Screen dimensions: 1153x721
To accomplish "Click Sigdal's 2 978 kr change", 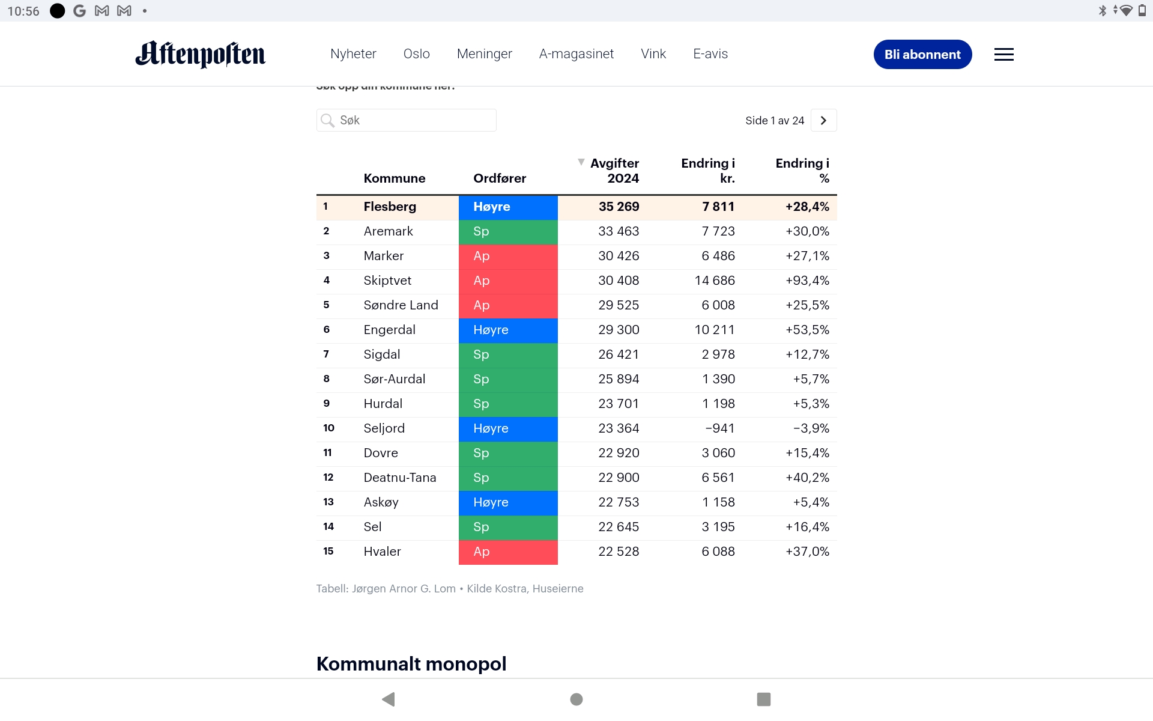I will click(x=718, y=354).
